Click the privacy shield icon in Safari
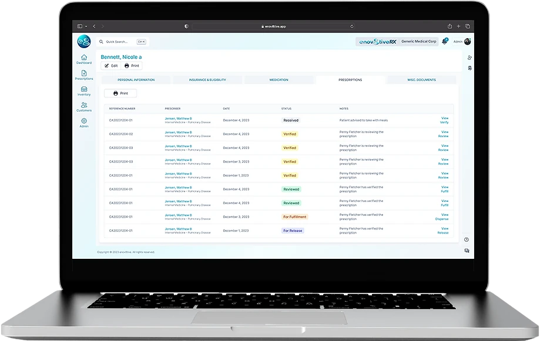This screenshot has height=341, width=540. pyautogui.click(x=186, y=26)
